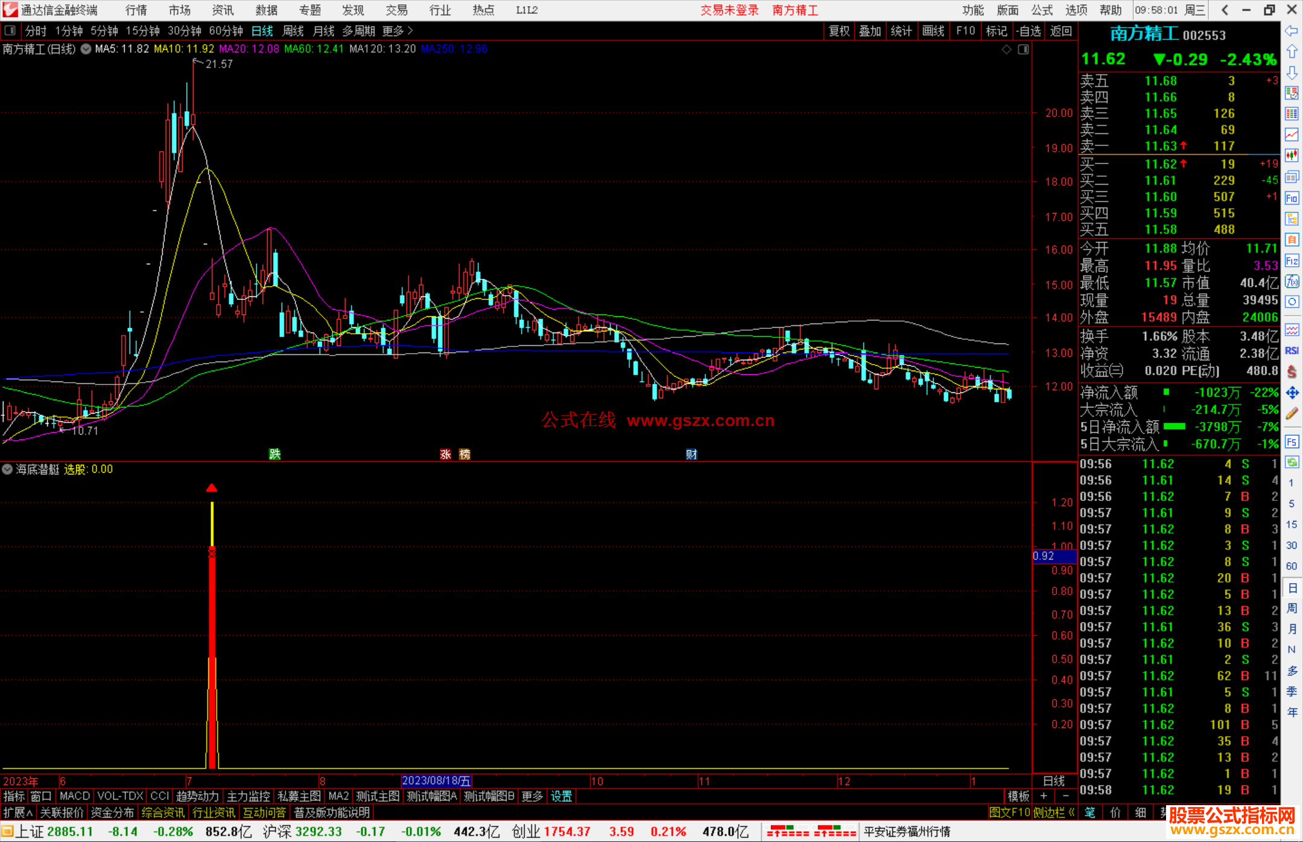Click the F12 sidebar icon
Viewport: 1303px width, 842px height.
[x=1292, y=261]
